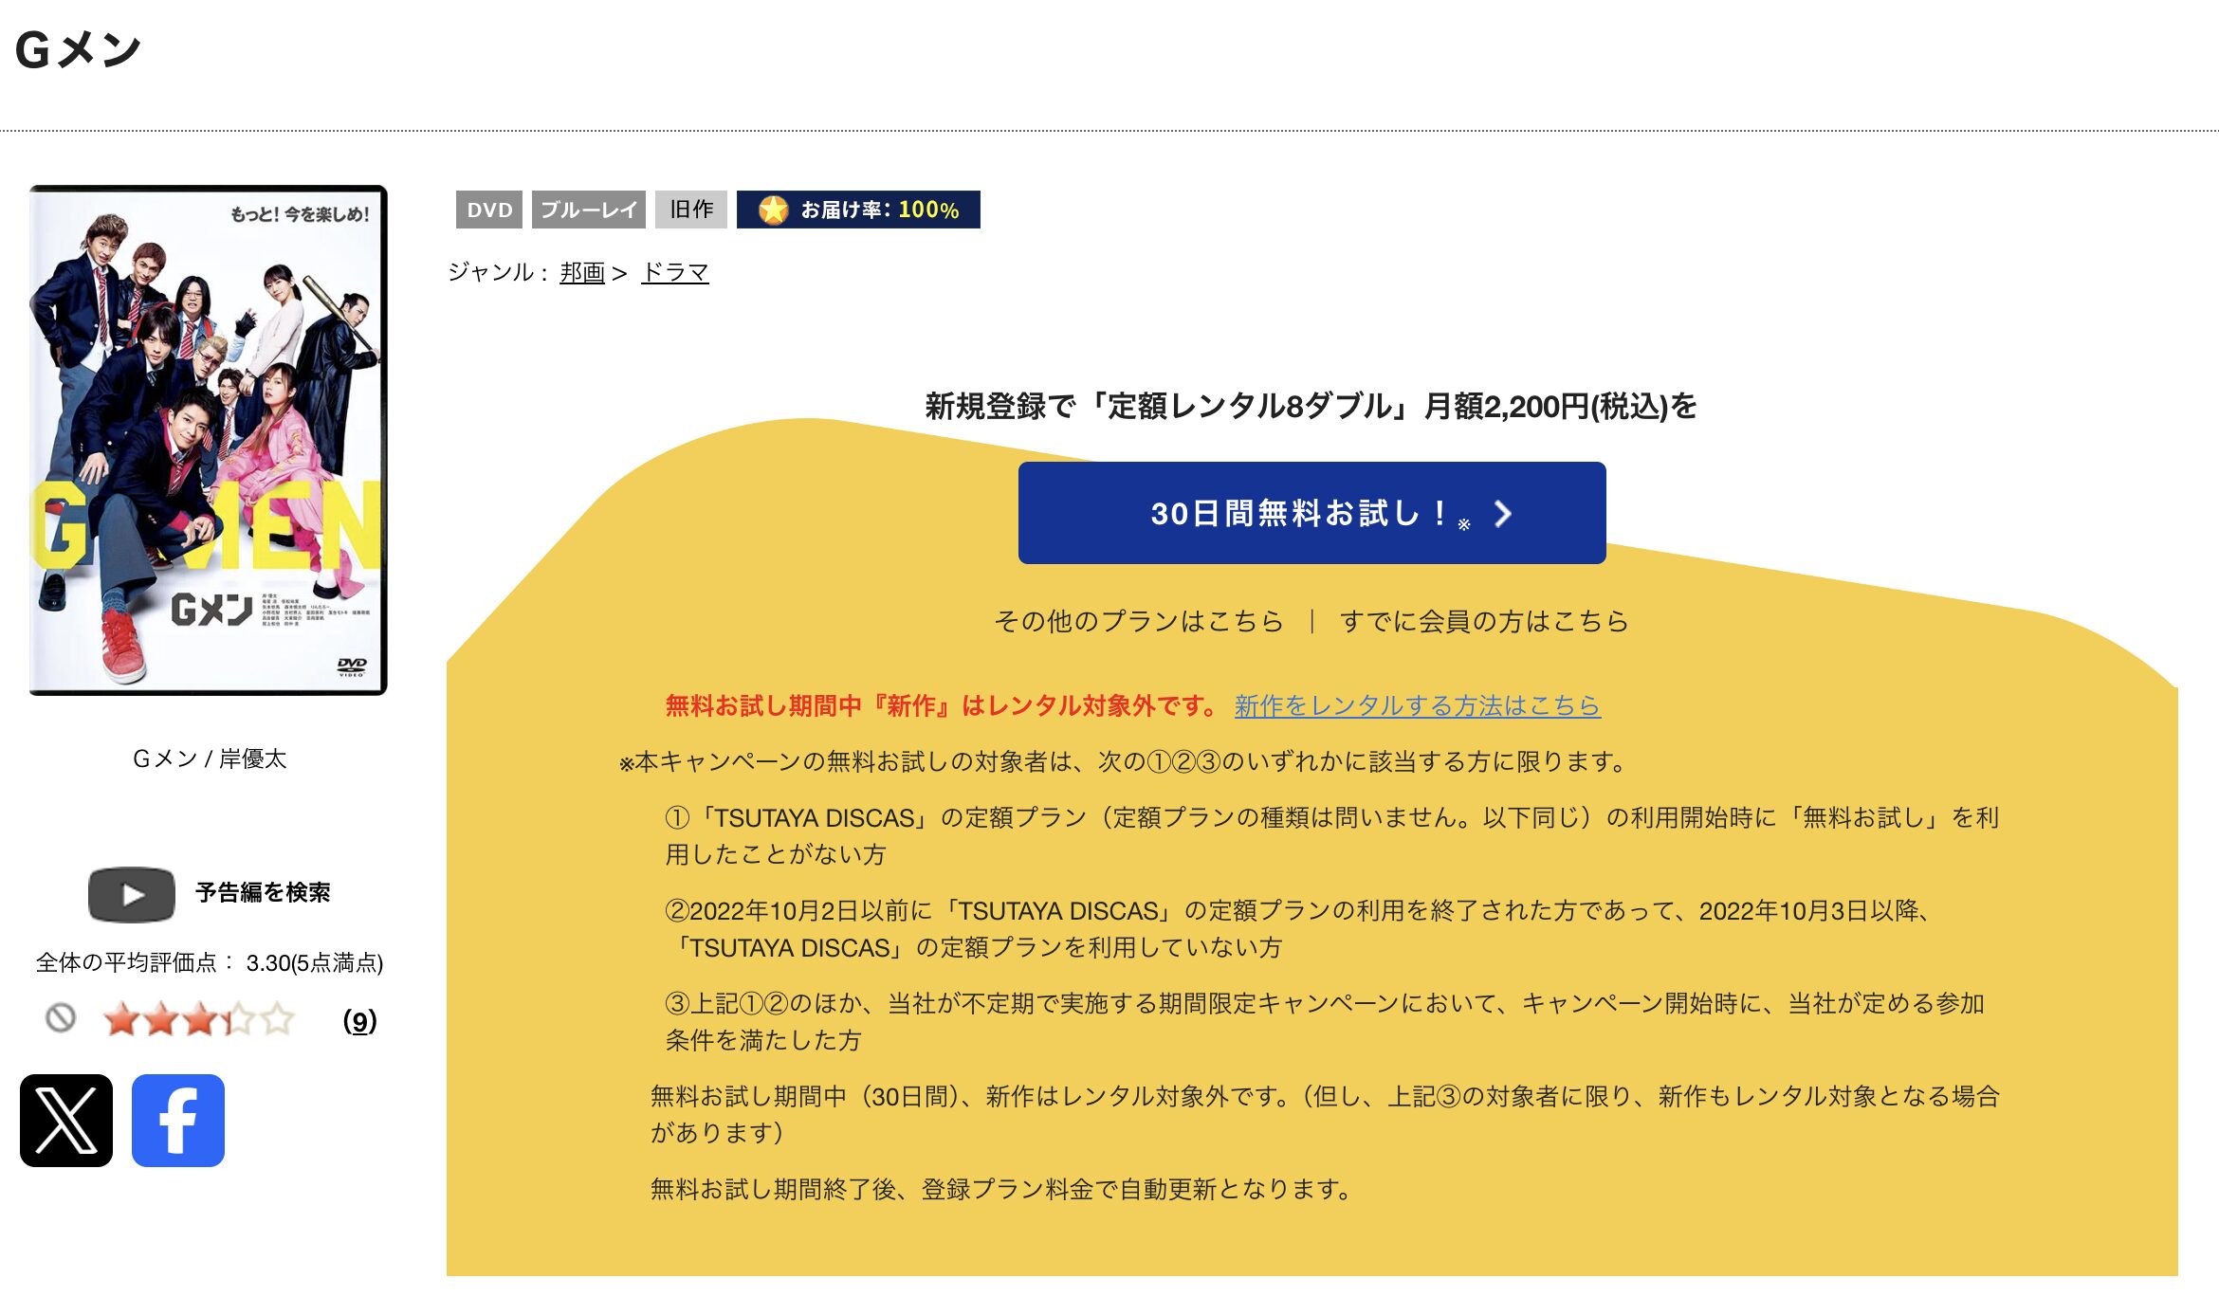
Task: Open the (9) reviews count link
Action: tap(359, 1021)
